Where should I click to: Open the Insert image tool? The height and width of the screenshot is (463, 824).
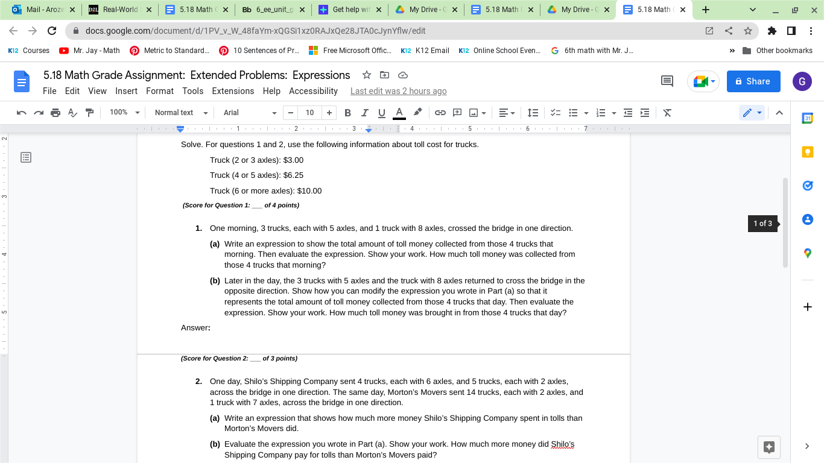474,113
